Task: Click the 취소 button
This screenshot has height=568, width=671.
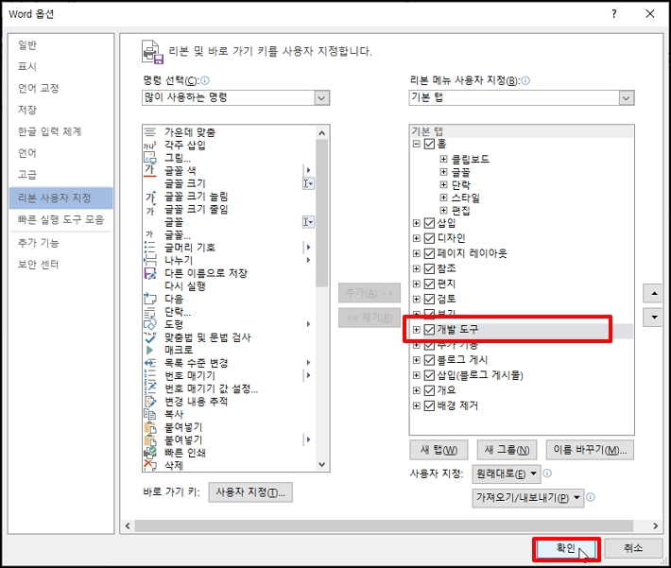Action: click(x=633, y=548)
